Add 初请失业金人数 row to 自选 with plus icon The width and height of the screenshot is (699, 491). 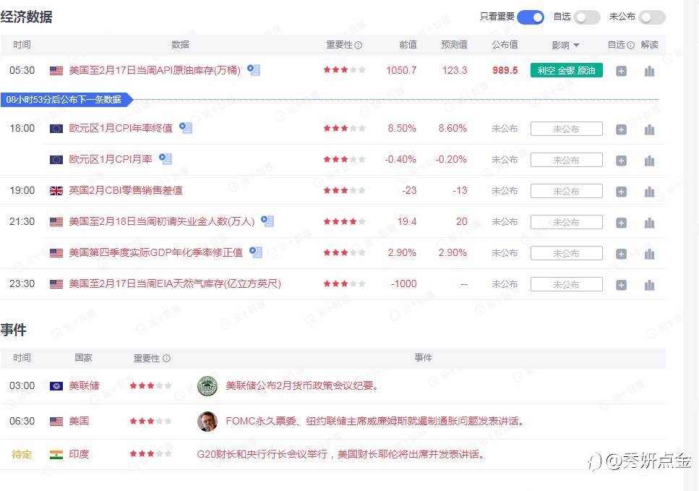click(621, 223)
